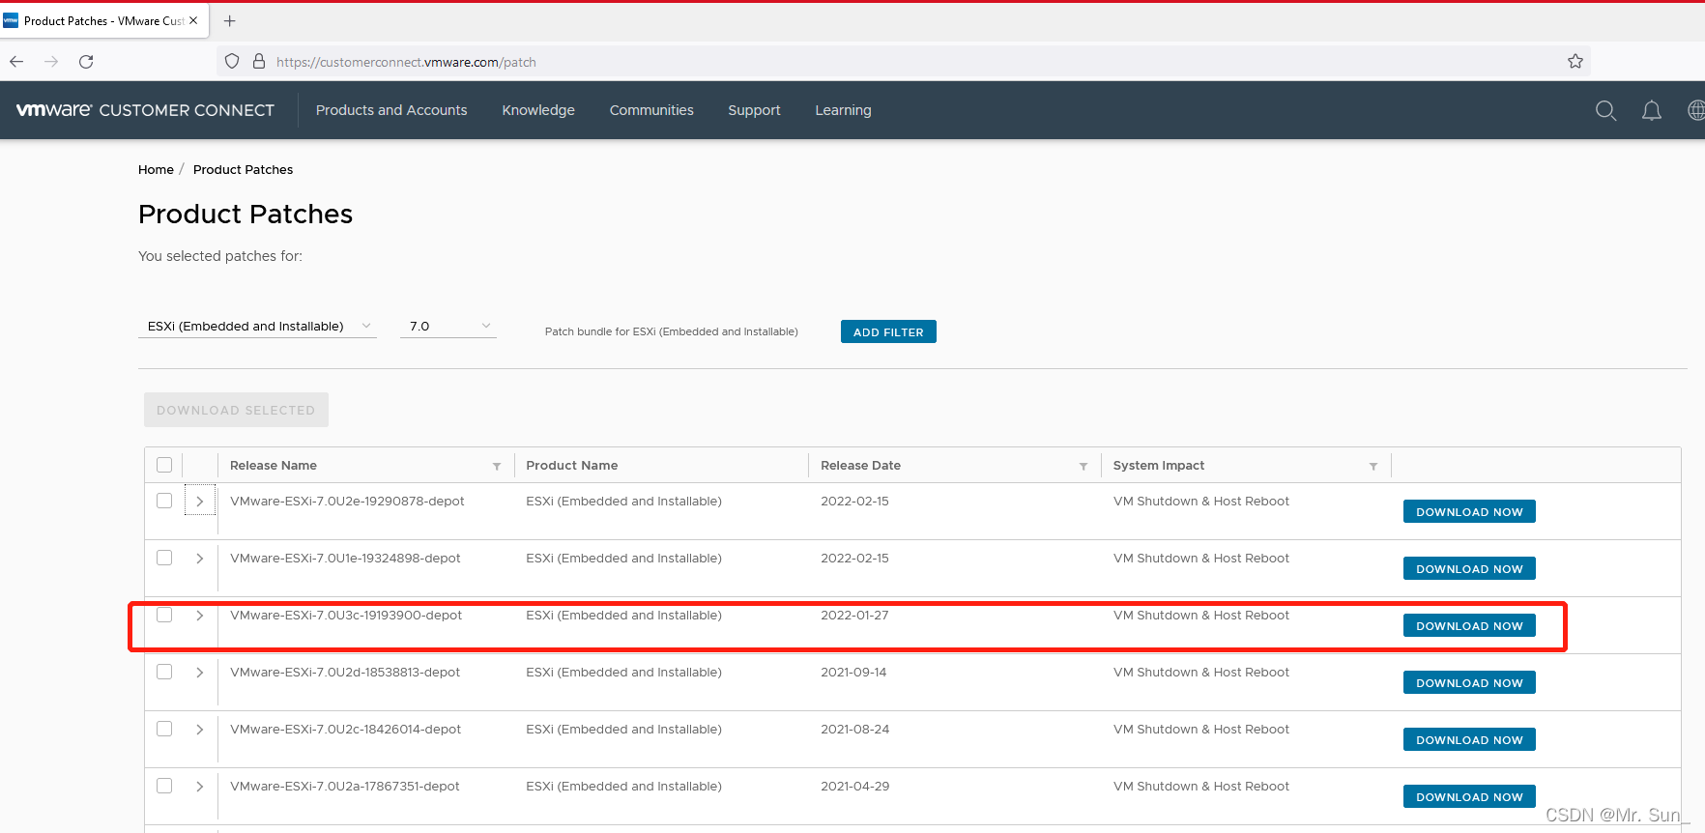Download VMware-ESXi-7.0U2c-18426014-depot now
The height and width of the screenshot is (833, 1705).
tap(1469, 740)
